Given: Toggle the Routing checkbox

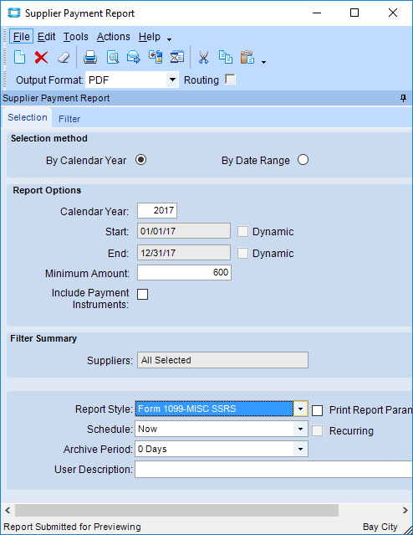Looking at the screenshot, I should click(x=231, y=80).
